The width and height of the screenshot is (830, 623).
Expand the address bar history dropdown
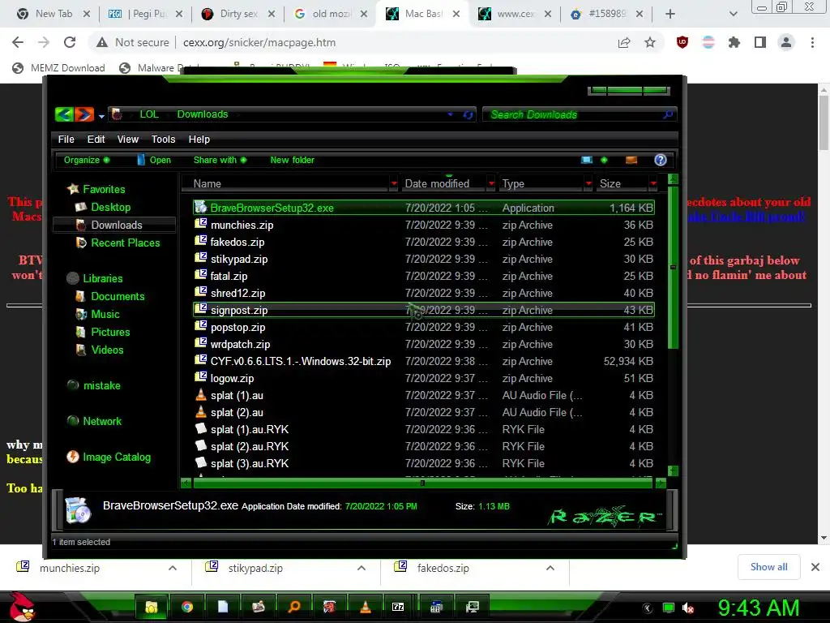tap(450, 114)
